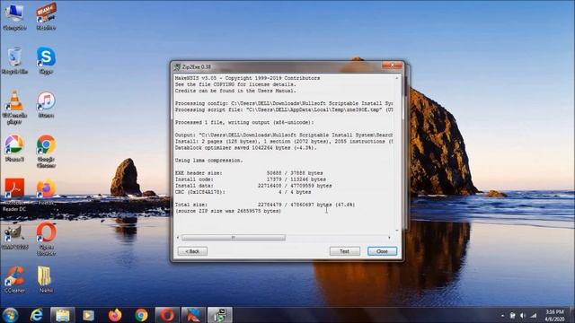Image resolution: width=575 pixels, height=323 pixels.
Task: Open Opera from the taskbar
Action: point(167,315)
